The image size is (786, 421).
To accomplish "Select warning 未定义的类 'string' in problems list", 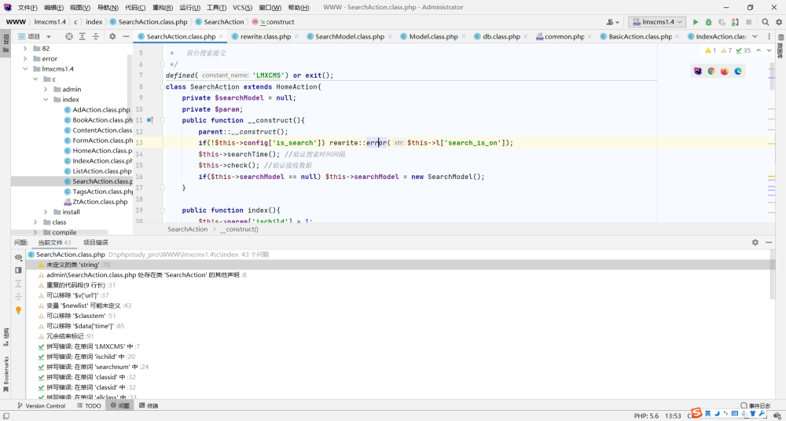I will point(72,265).
